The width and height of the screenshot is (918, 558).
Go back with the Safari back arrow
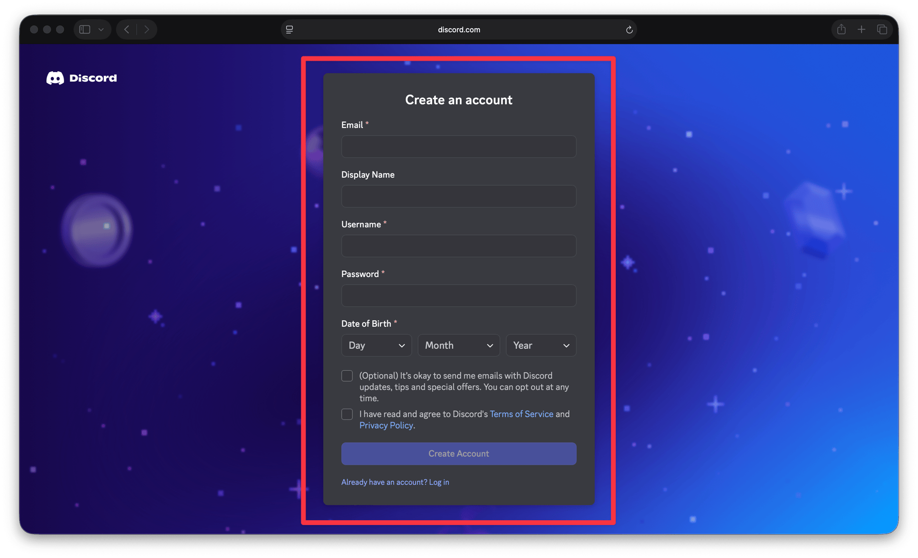point(127,30)
